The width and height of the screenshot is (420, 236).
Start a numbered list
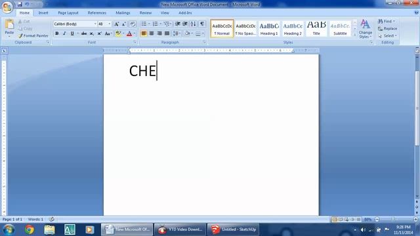[x=155, y=24]
